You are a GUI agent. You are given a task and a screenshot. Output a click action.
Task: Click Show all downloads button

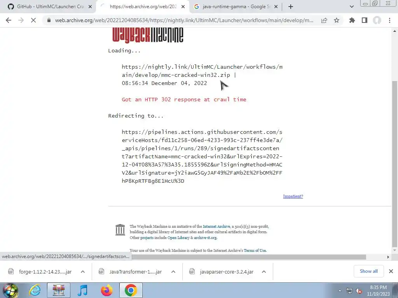[368, 271]
